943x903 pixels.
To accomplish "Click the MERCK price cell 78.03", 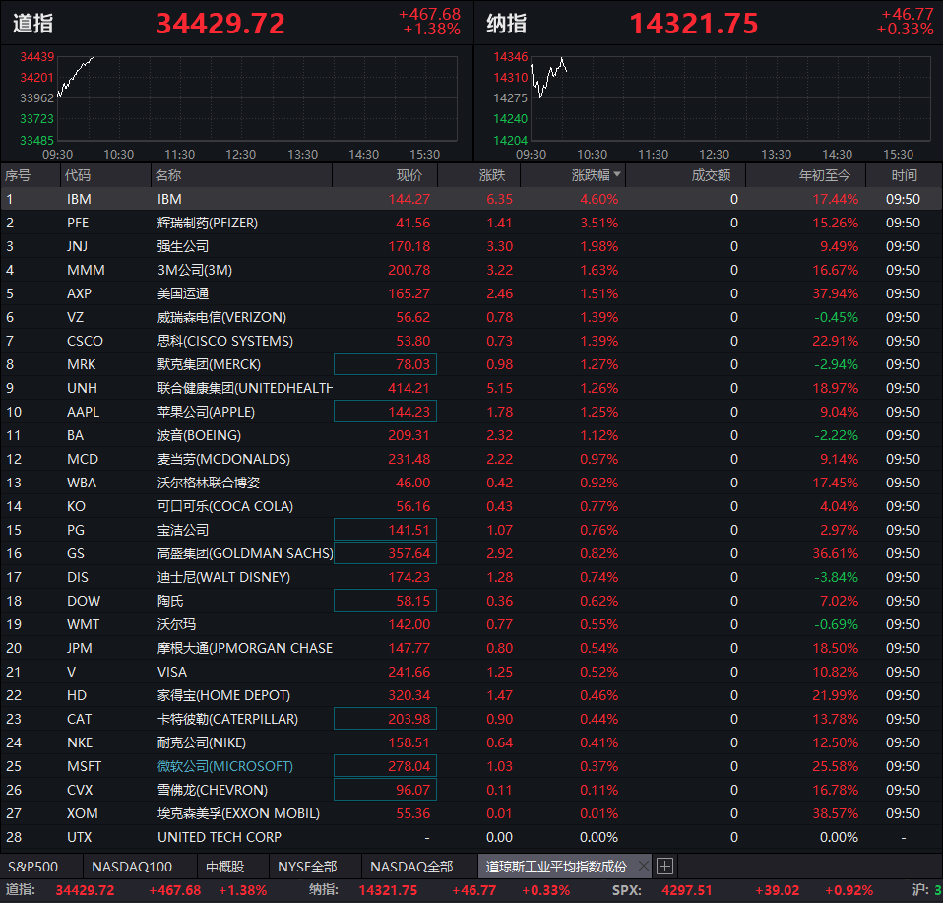I will click(x=385, y=364).
